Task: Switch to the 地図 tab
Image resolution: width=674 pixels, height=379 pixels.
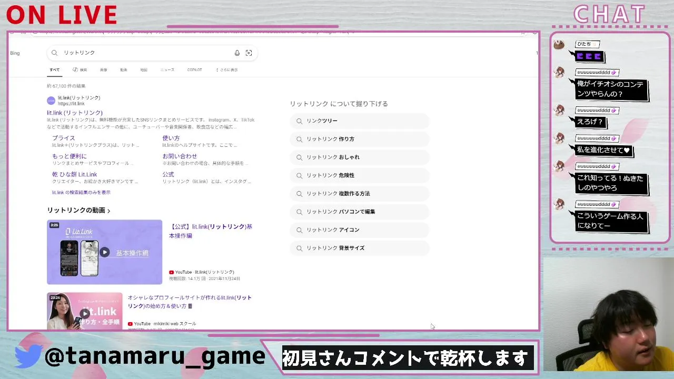Action: click(144, 69)
